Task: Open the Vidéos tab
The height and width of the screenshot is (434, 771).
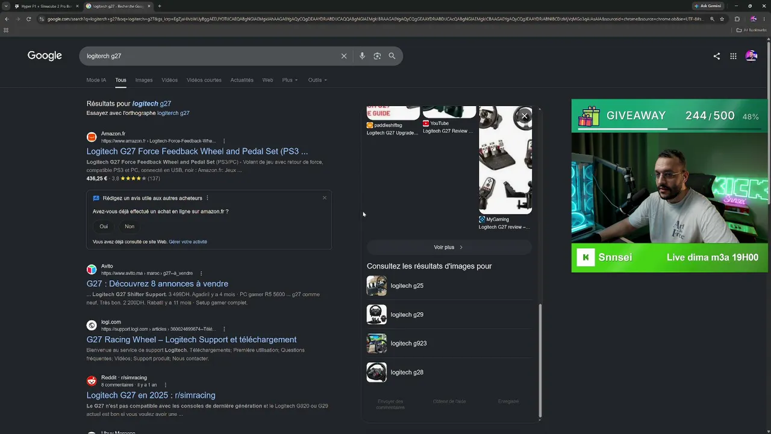Action: pyautogui.click(x=169, y=80)
